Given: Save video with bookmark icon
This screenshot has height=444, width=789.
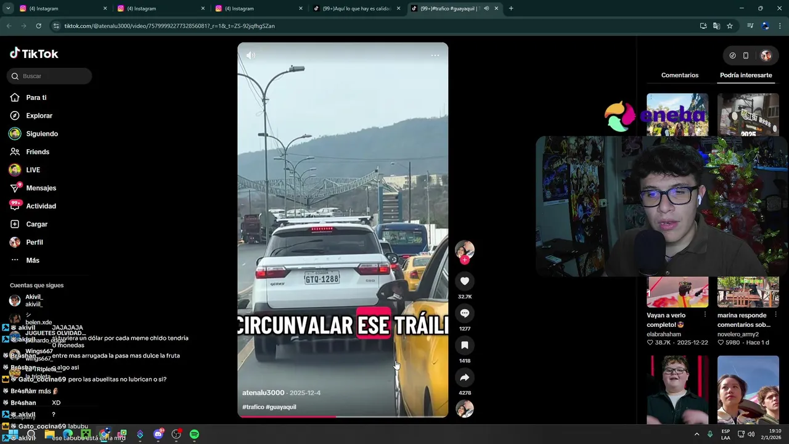Looking at the screenshot, I should tap(465, 345).
